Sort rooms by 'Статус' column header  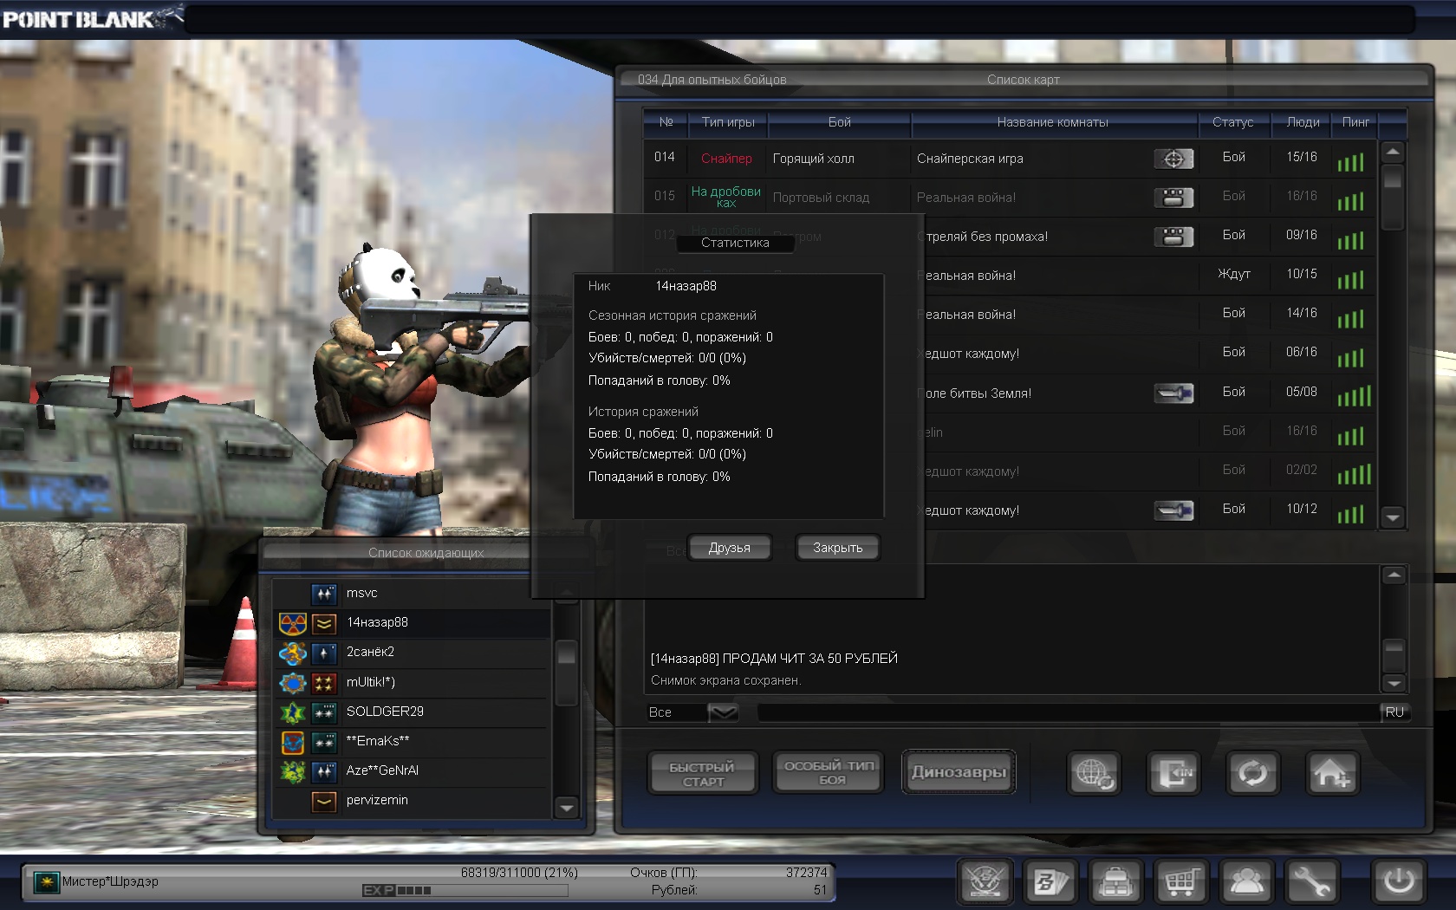click(x=1232, y=122)
